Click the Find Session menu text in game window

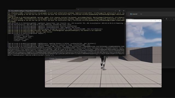pos(55,62)
